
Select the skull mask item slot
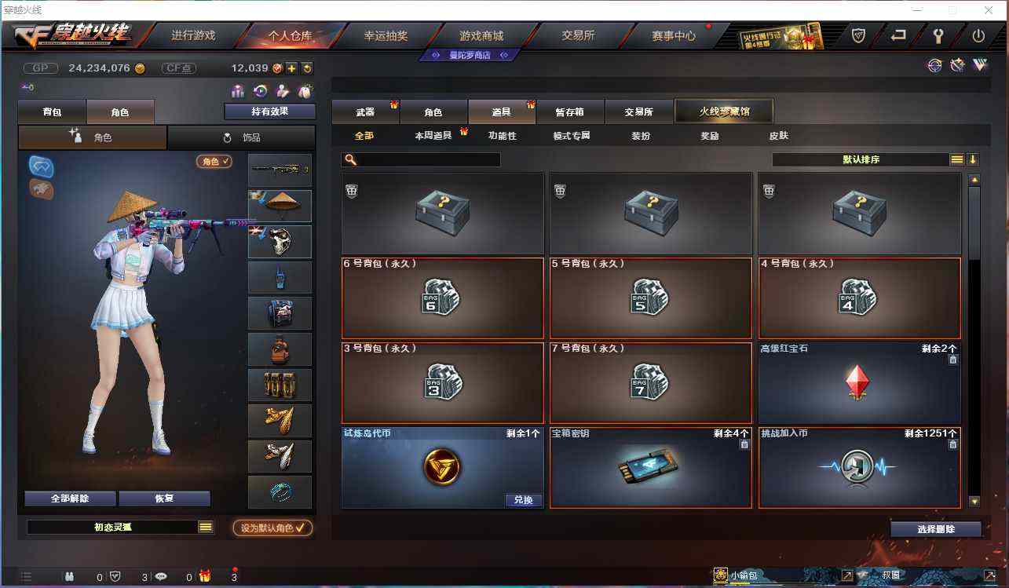coord(280,242)
